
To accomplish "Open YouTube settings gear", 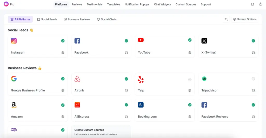I will pos(190,53).
